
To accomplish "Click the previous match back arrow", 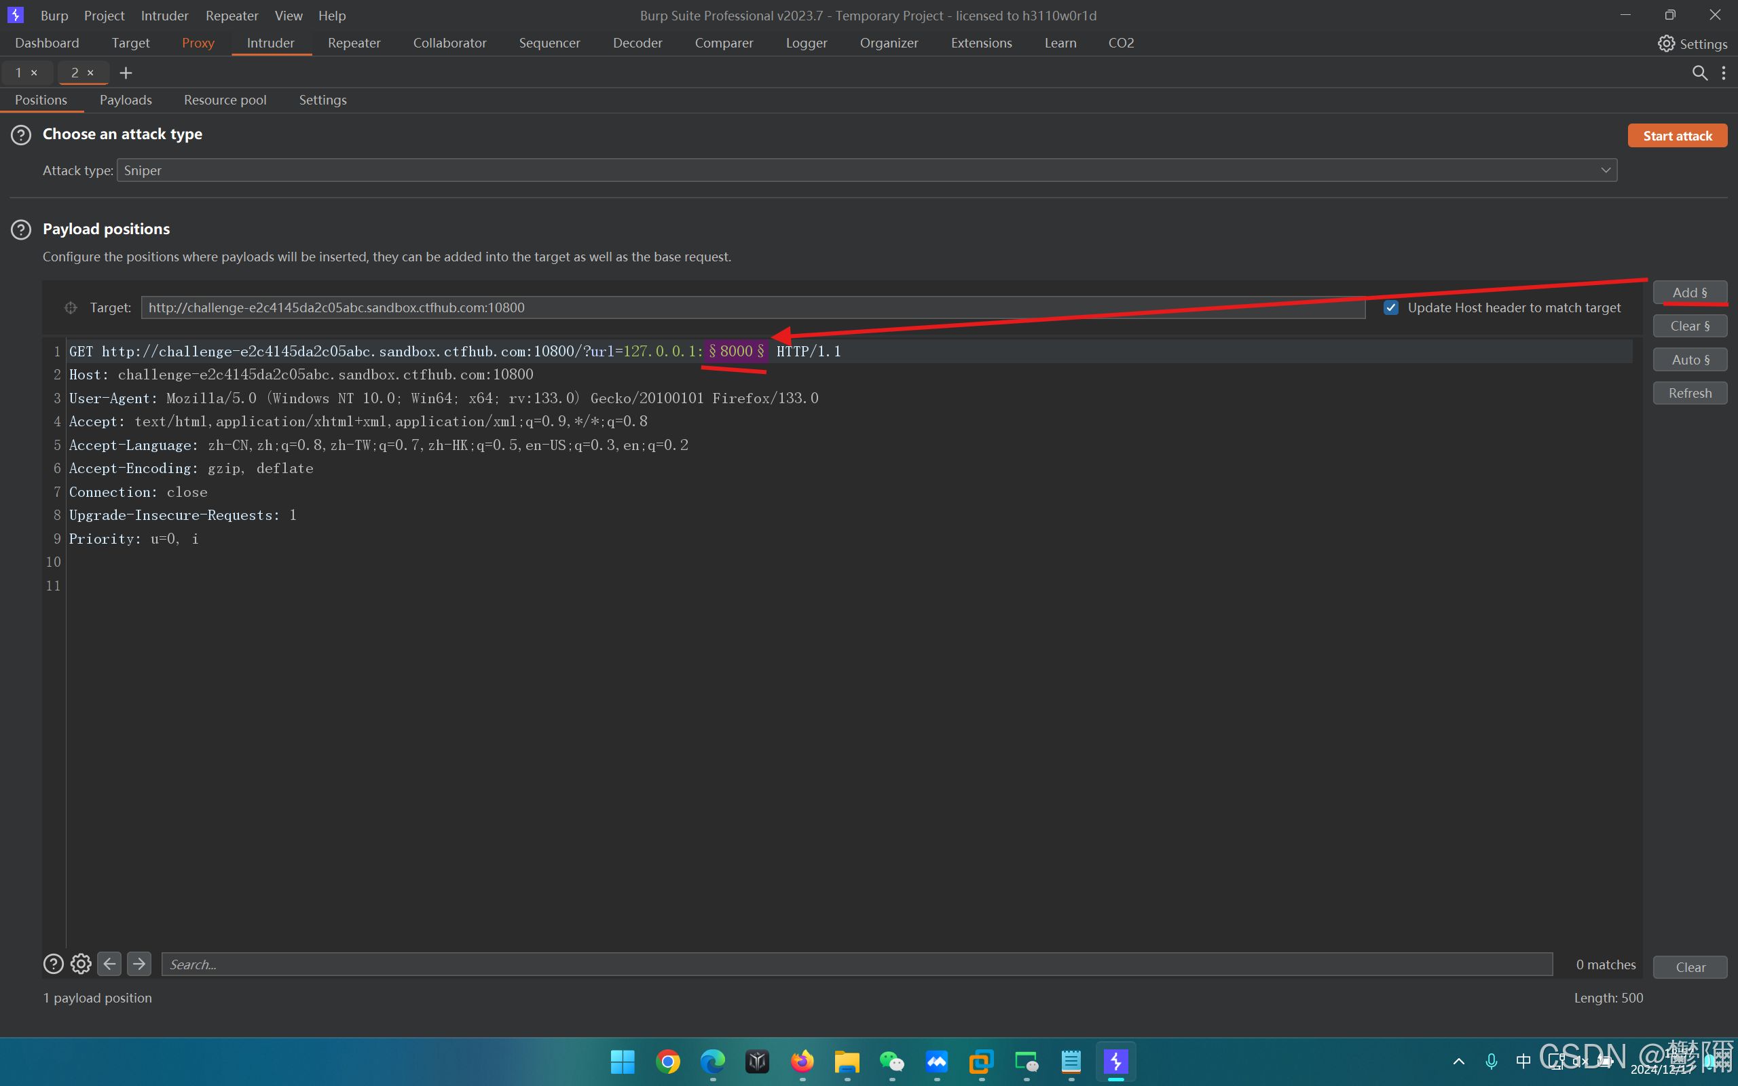I will [109, 964].
